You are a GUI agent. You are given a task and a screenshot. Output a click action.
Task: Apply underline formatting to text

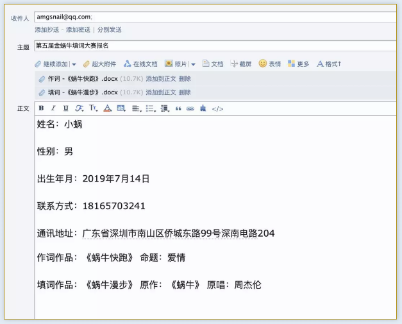point(65,108)
